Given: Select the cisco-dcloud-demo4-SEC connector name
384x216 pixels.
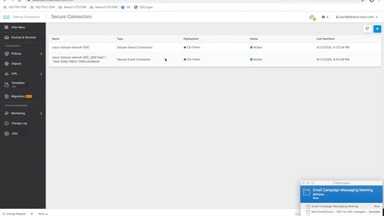Looking at the screenshot, I should click(x=79, y=59).
